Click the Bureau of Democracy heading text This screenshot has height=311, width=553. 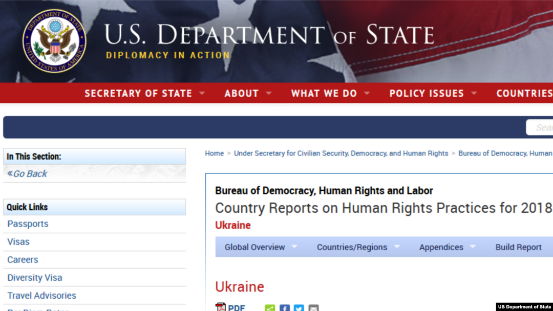[324, 191]
